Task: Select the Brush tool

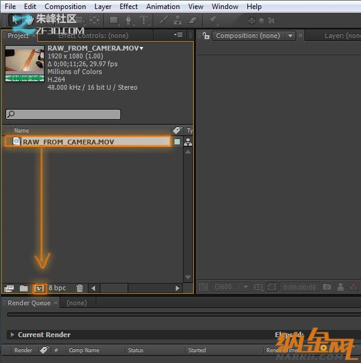Action: pos(164,20)
